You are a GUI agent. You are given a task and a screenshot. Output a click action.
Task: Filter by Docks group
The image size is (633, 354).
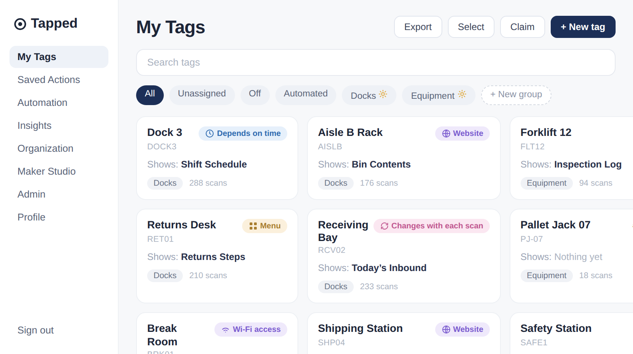tap(369, 95)
